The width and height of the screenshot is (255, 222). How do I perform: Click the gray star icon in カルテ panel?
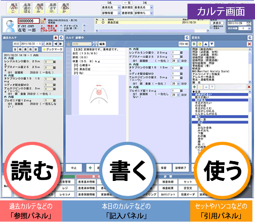tap(68, 44)
